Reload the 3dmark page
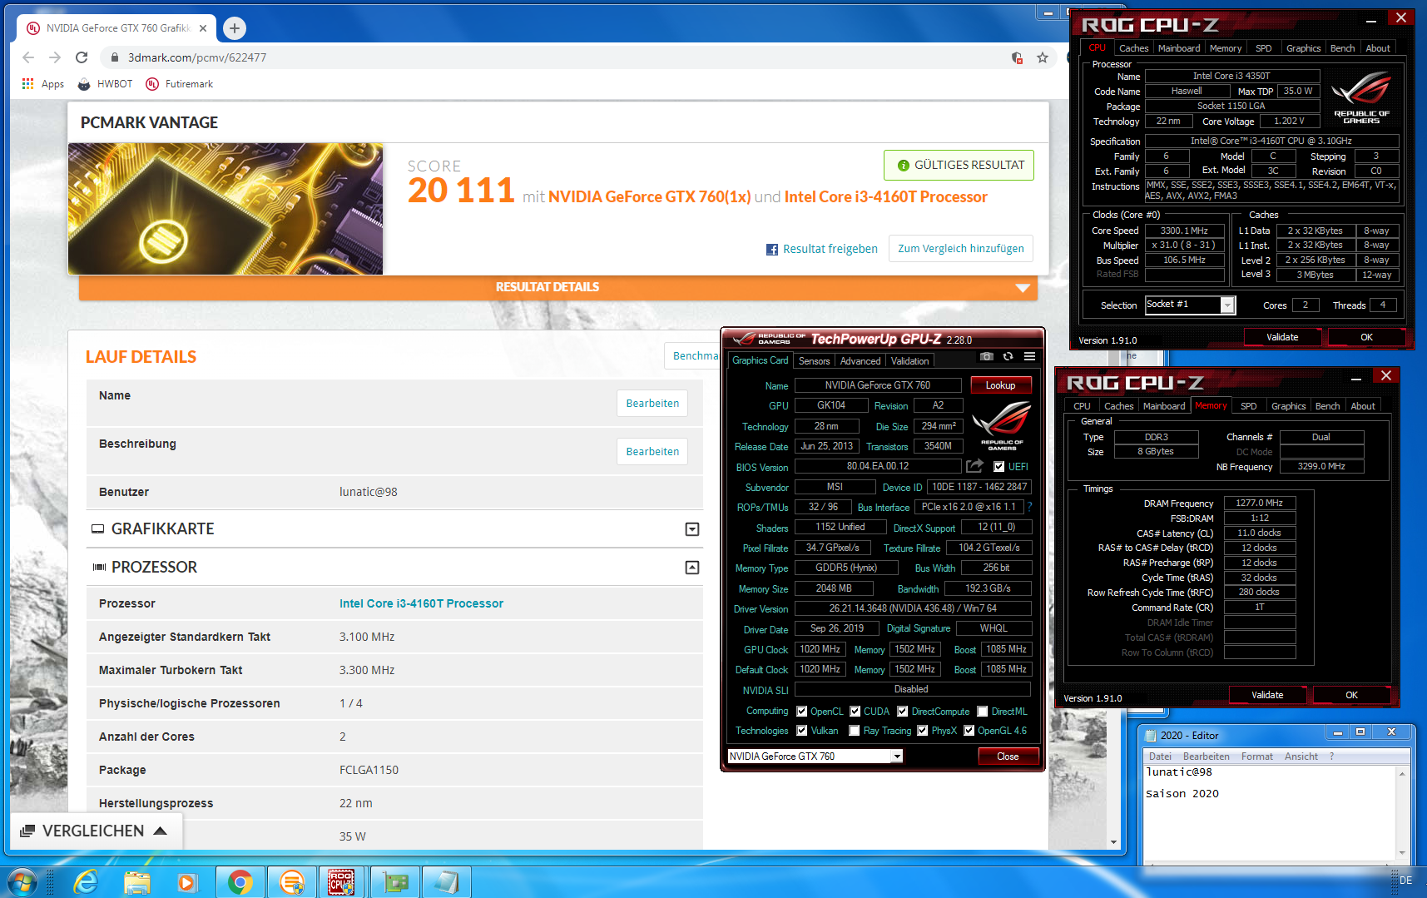 (82, 57)
